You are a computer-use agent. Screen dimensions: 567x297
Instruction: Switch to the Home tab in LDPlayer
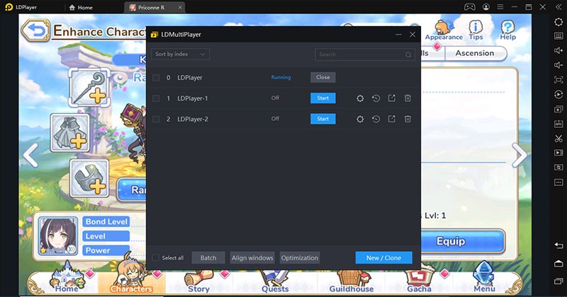[x=81, y=7]
